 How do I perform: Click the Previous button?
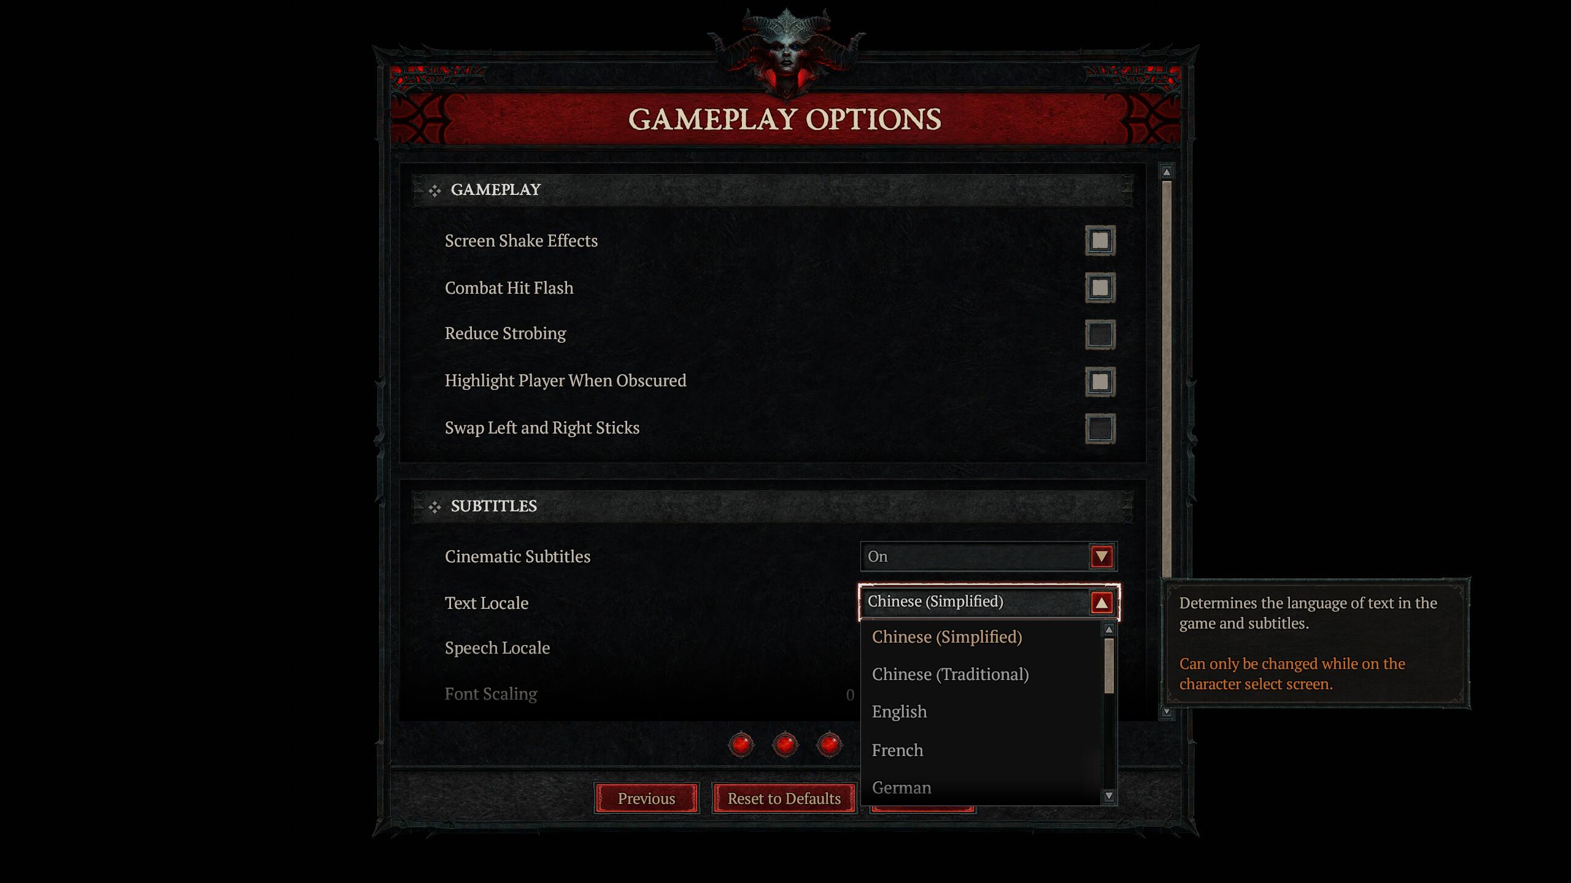pyautogui.click(x=646, y=798)
